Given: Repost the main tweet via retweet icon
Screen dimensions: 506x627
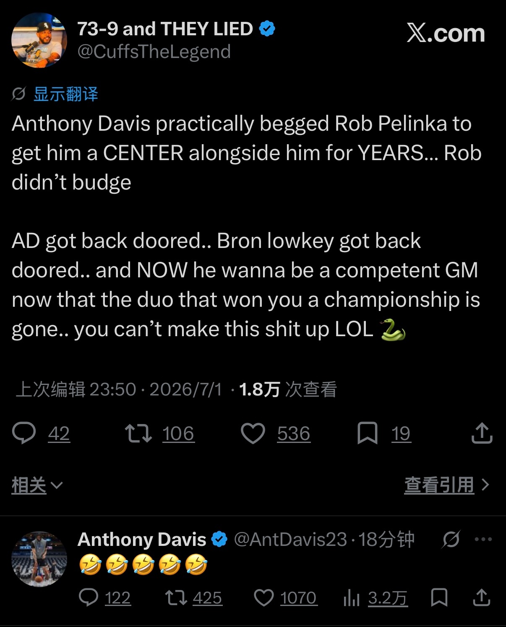Looking at the screenshot, I should click(x=138, y=433).
